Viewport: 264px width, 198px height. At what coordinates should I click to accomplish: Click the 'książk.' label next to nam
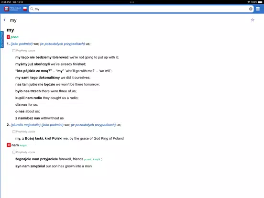pyautogui.click(x=23, y=145)
